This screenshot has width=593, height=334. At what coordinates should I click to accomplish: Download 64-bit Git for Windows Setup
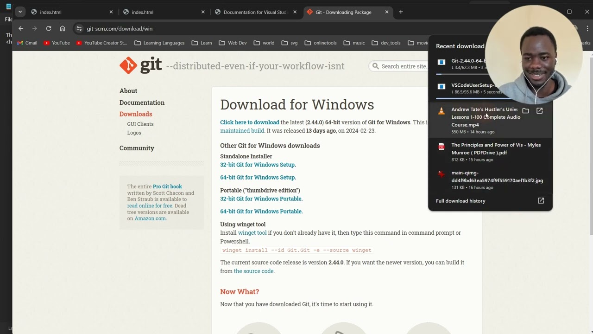258,177
